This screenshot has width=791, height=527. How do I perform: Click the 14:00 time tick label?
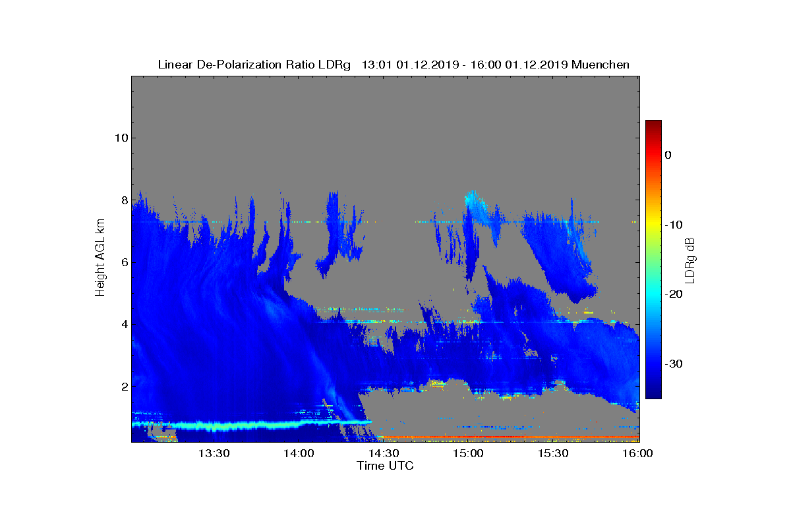tap(299, 453)
